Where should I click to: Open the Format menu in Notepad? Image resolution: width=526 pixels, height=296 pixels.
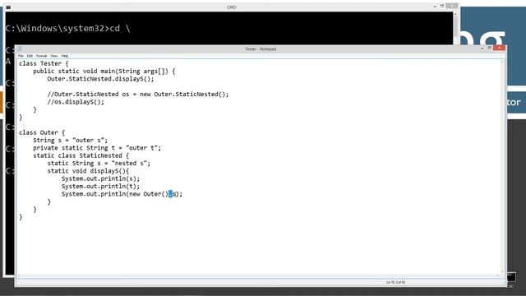click(42, 56)
